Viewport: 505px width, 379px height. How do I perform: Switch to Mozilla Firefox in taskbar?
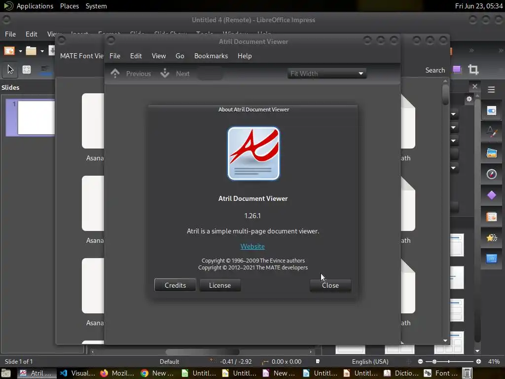point(117,373)
